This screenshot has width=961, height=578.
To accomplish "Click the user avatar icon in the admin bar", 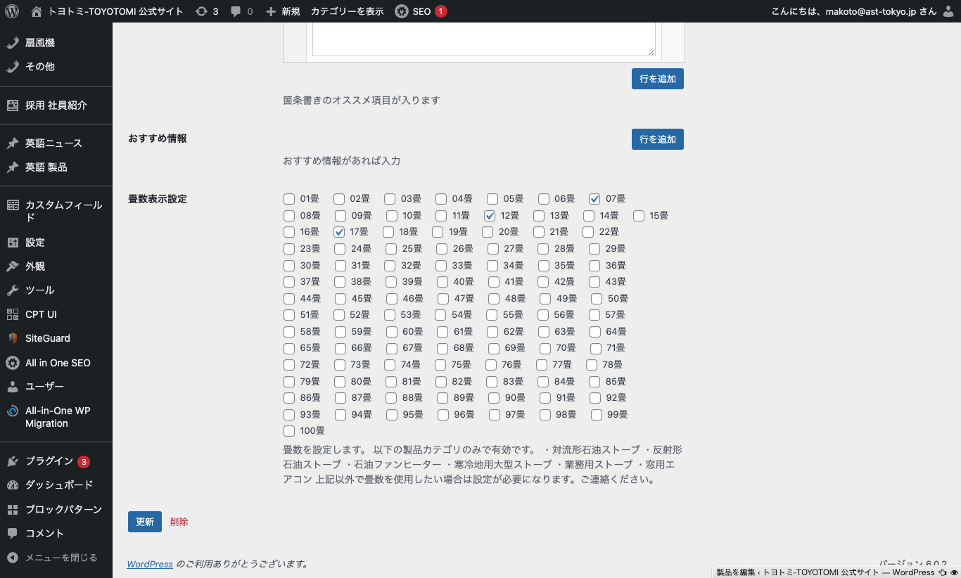I will pos(948,11).
